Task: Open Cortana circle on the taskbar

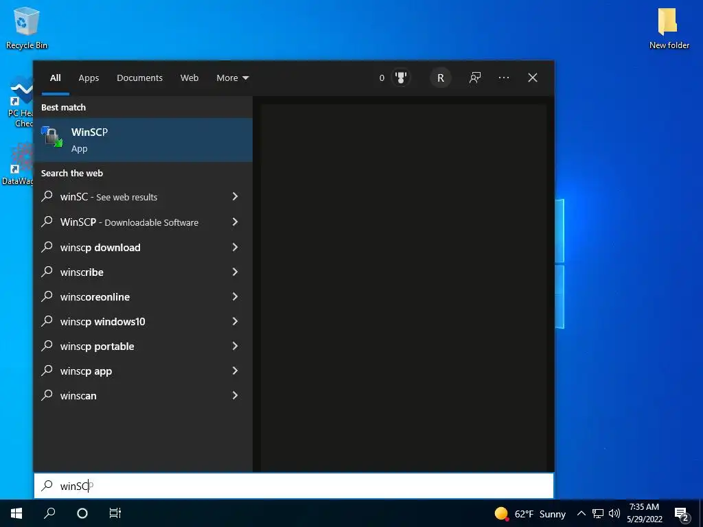Action: click(82, 513)
